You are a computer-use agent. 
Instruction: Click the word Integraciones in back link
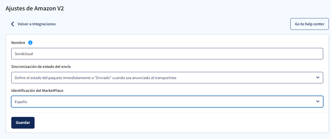tap(44, 24)
